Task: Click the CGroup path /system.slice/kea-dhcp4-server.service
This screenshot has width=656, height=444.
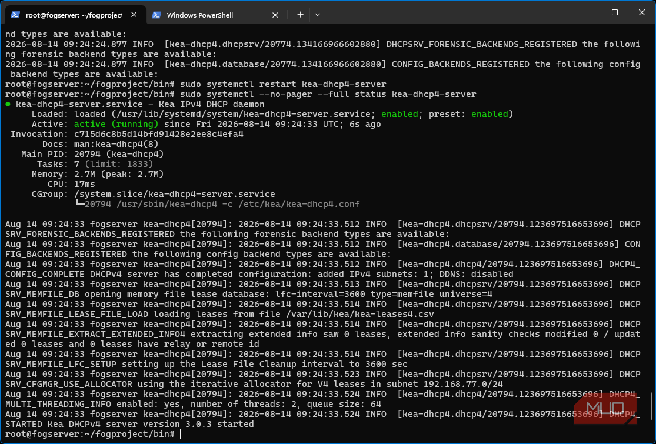Action: [x=175, y=195]
